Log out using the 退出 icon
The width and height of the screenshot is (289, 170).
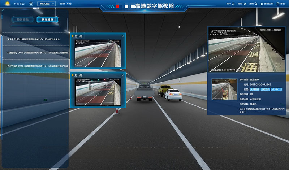[x=278, y=4]
